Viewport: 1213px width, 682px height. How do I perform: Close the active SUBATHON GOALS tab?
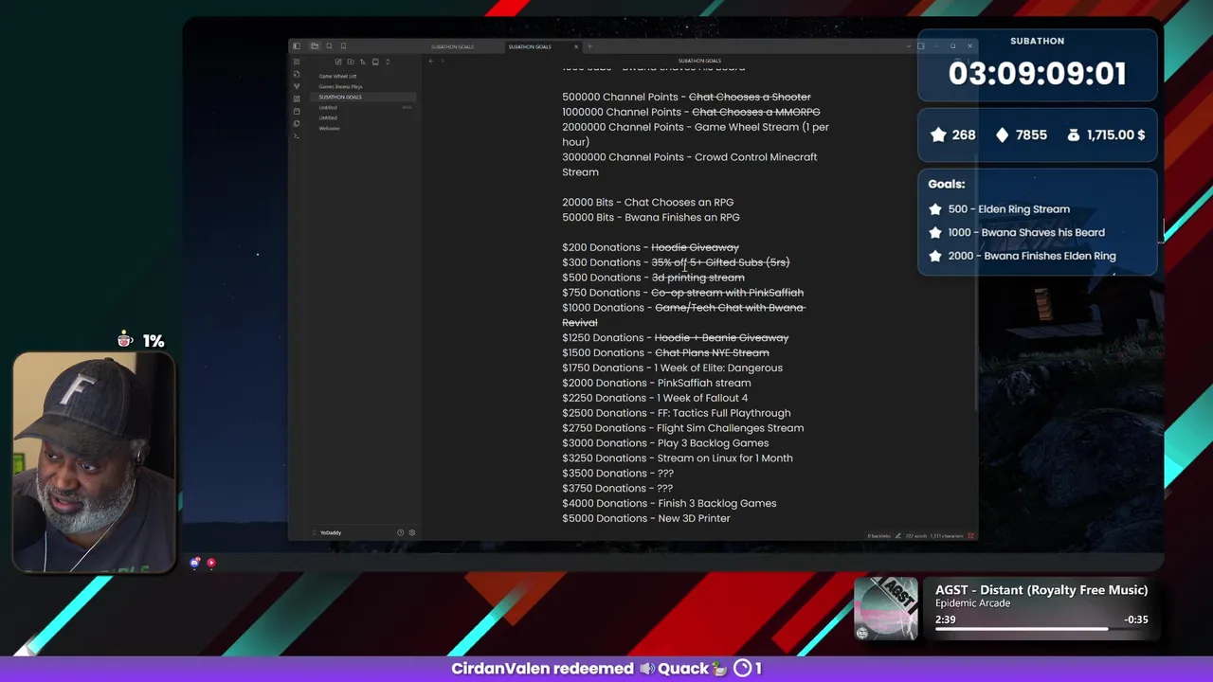coord(576,46)
